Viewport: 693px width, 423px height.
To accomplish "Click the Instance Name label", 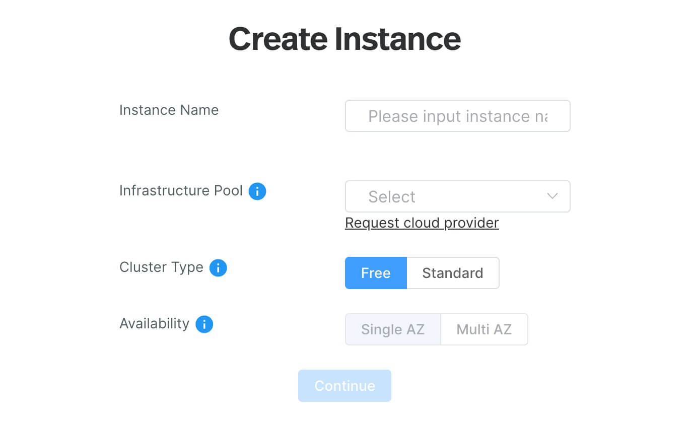I will (169, 110).
